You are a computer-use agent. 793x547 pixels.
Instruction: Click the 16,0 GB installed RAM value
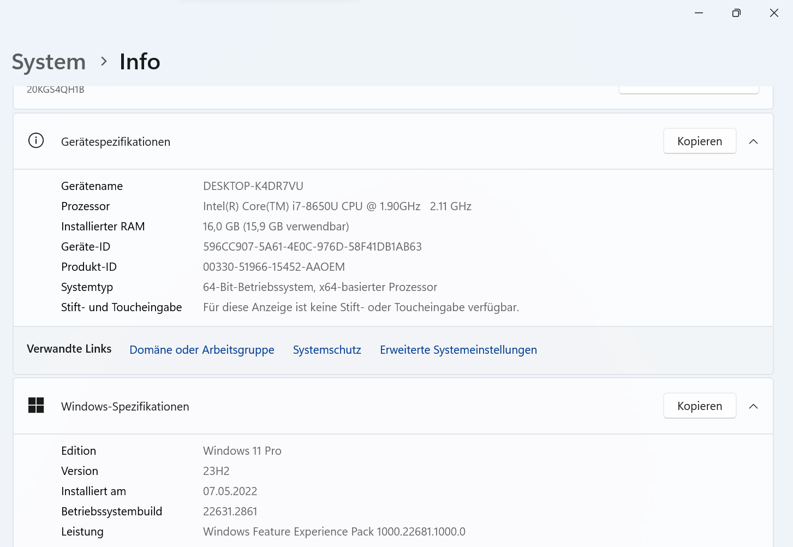point(276,227)
